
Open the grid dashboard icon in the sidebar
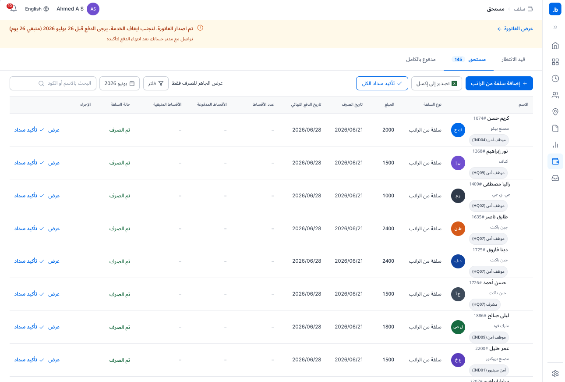click(555, 62)
